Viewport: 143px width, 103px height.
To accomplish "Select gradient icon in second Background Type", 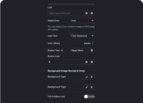I will pyautogui.click(x=92, y=87).
